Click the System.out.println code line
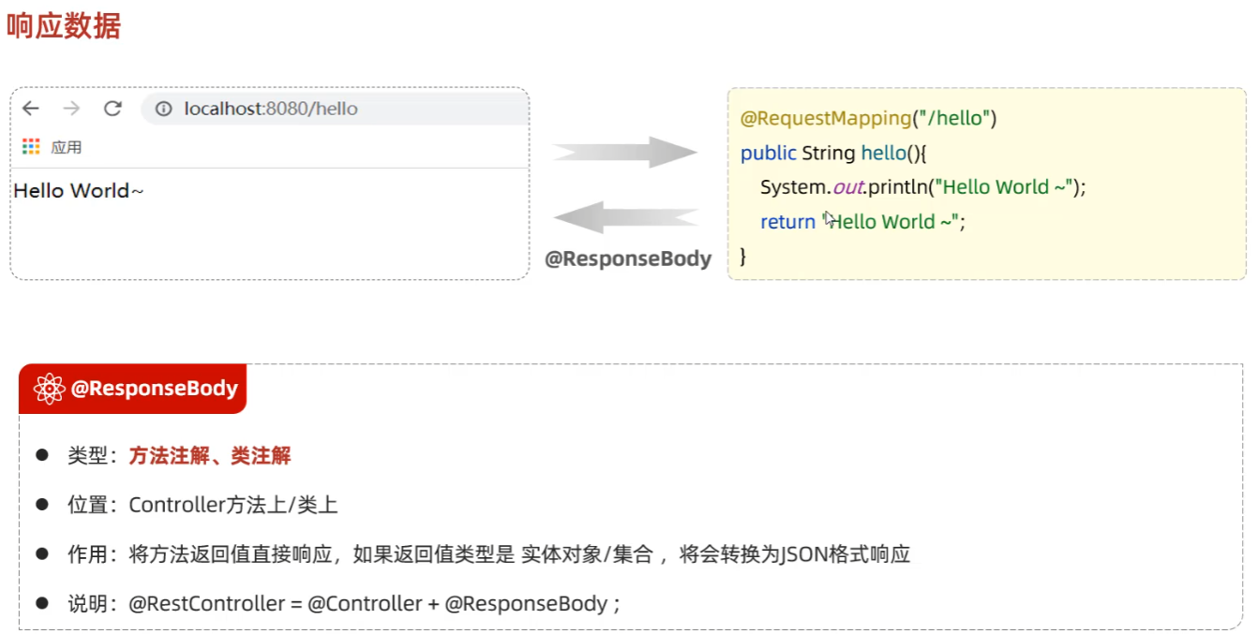The image size is (1258, 634). pos(922,186)
